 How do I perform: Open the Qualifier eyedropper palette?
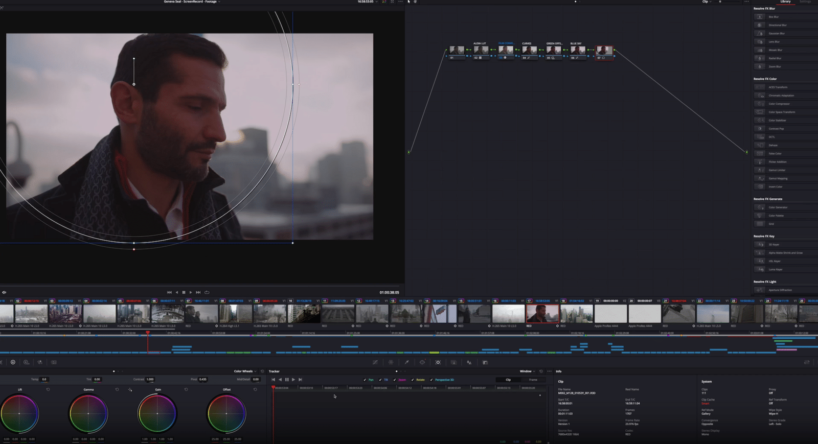[x=406, y=362]
